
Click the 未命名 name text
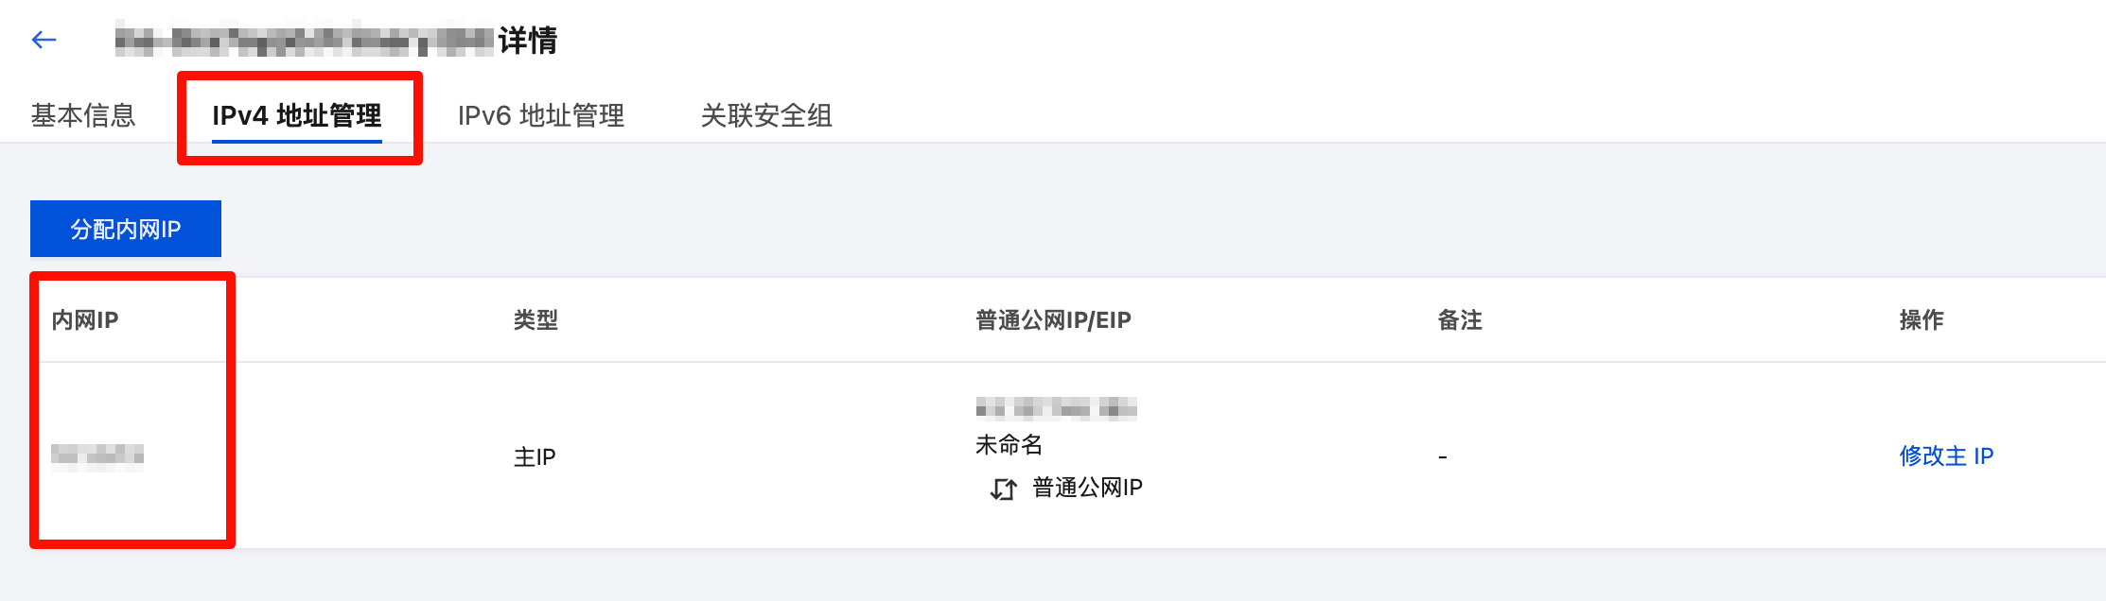pyautogui.click(x=1009, y=444)
